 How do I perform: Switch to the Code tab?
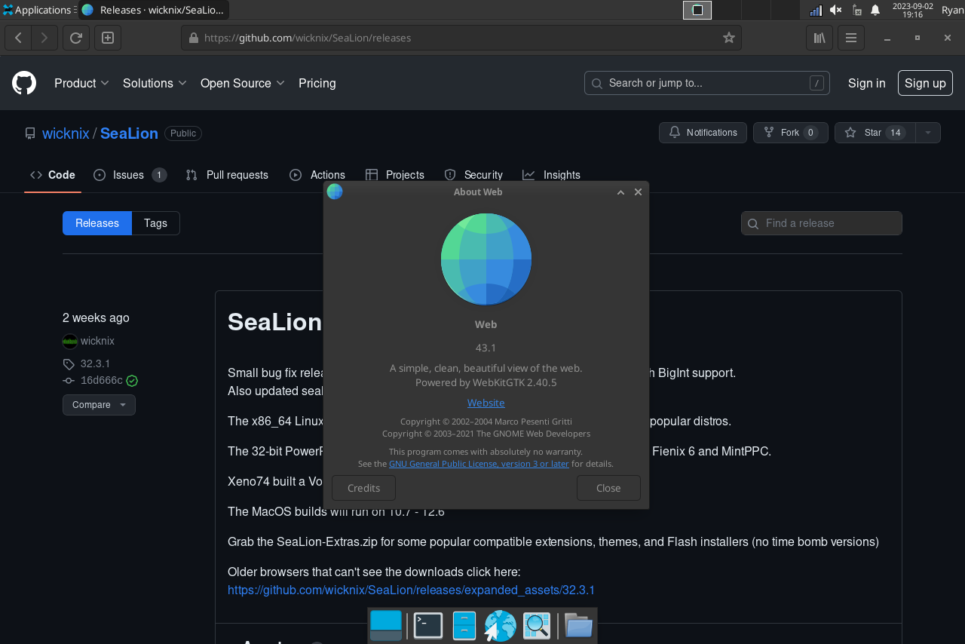53,175
